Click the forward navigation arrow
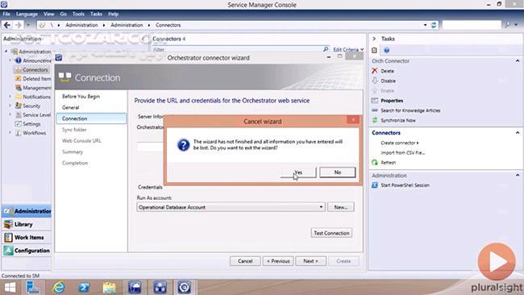The image size is (524, 295). (19, 25)
